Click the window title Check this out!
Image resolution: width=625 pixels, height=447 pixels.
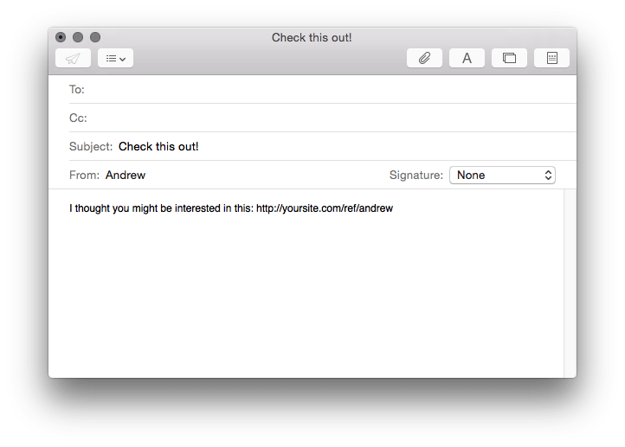(x=312, y=37)
